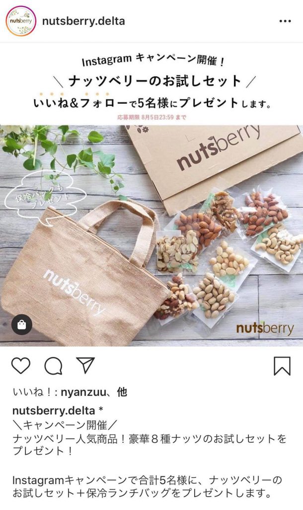View other likers via the 他 link
303x510 pixels.
coord(122,392)
